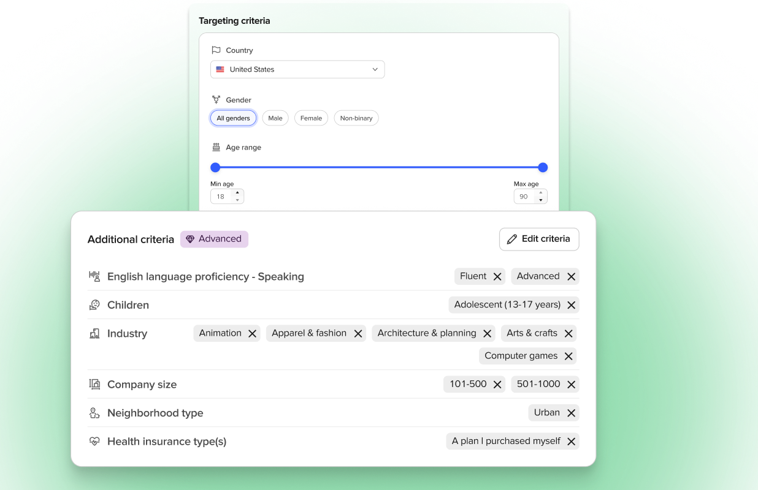Select the Female gender option
758x490 pixels.
pos(312,118)
